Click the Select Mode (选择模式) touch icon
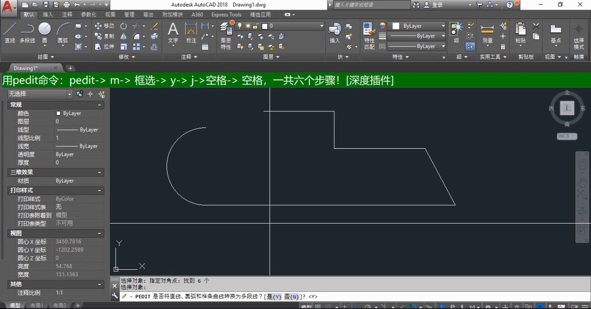The image size is (591, 309). (579, 36)
